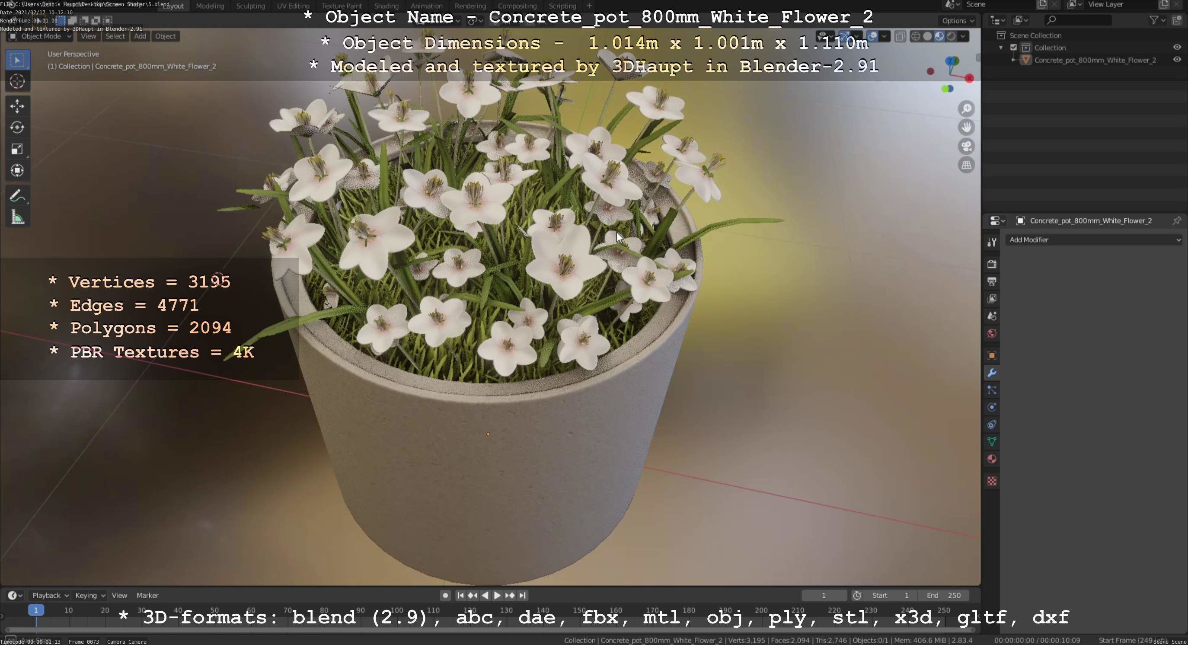Select the Select Box tool

[18, 60]
